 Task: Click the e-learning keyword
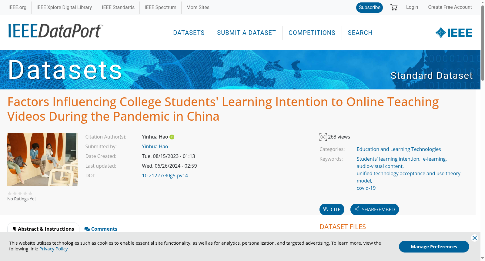click(x=434, y=159)
